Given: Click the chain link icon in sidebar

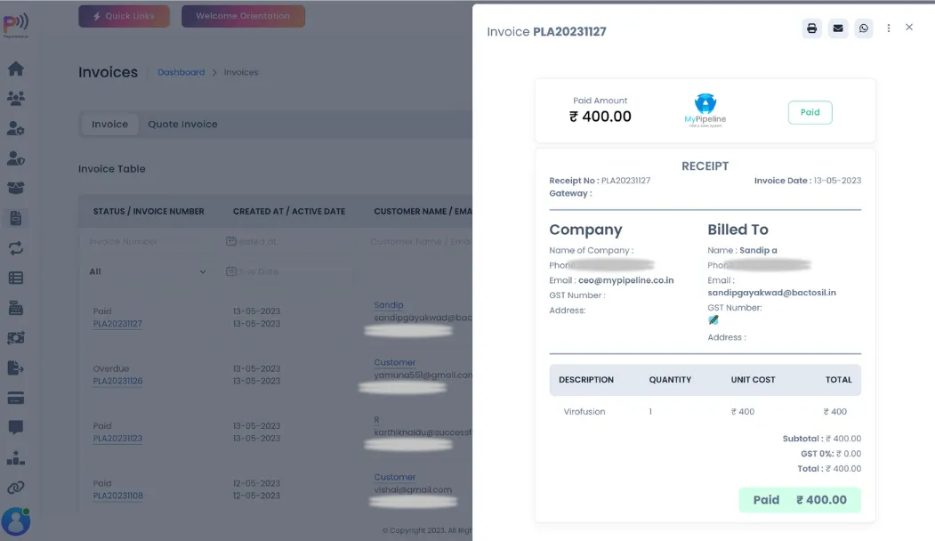Looking at the screenshot, I should click(16, 487).
